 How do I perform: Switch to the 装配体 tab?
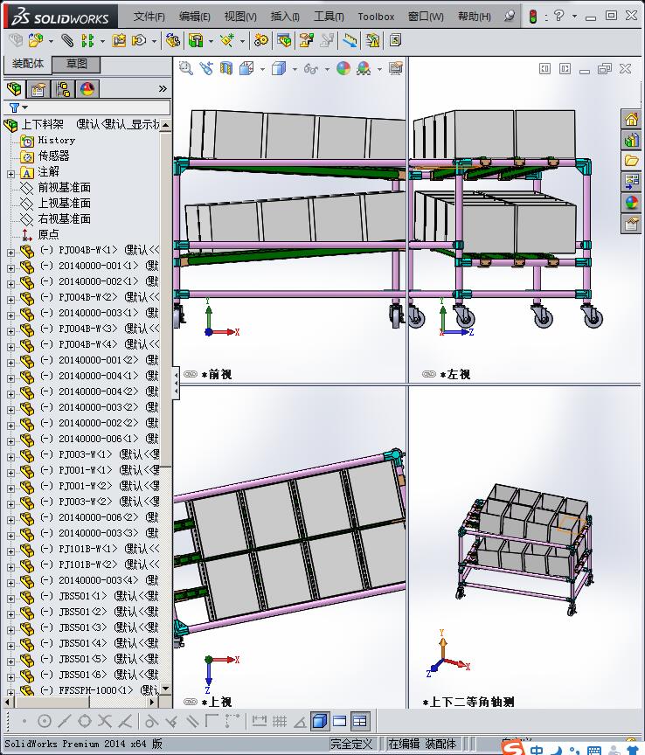point(27,64)
